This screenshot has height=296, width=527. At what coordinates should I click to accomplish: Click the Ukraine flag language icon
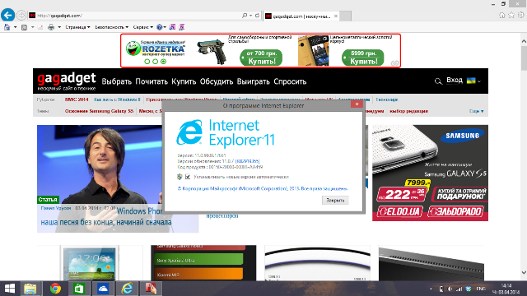pos(471,81)
